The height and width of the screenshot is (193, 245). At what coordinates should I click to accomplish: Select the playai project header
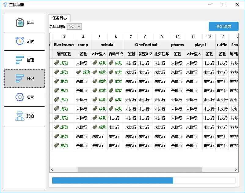pos(200,45)
